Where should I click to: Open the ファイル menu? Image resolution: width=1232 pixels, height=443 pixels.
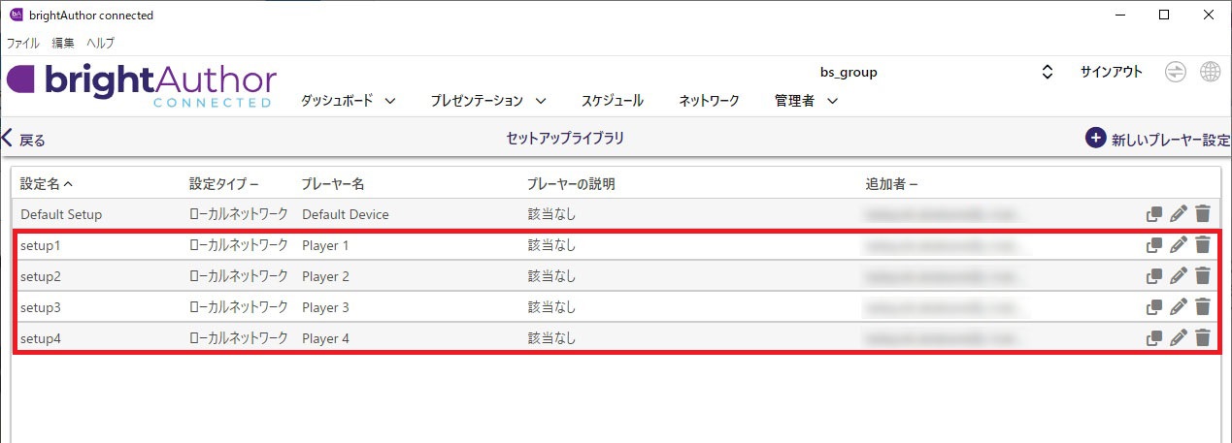coord(23,43)
